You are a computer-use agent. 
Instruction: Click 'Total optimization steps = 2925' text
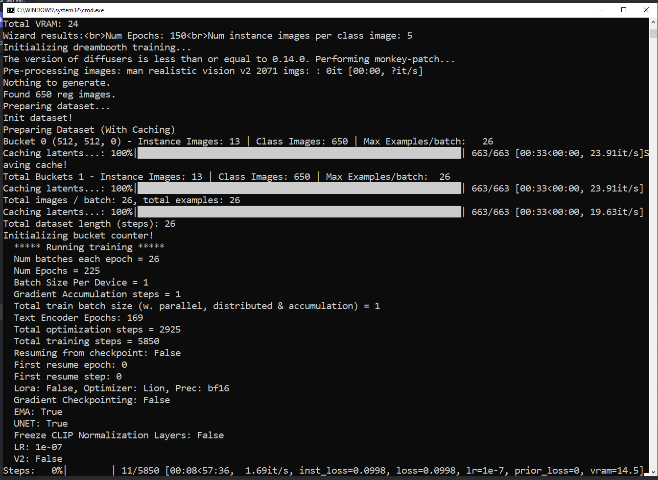coord(97,330)
